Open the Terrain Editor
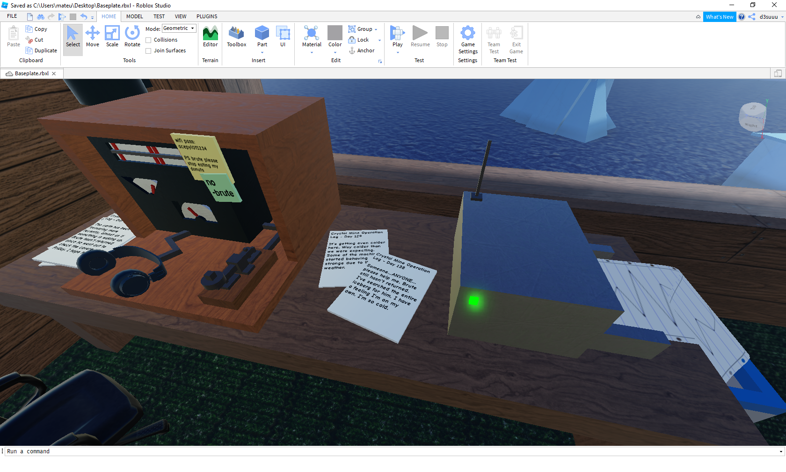Screen dimensions: 786x472 click(210, 36)
